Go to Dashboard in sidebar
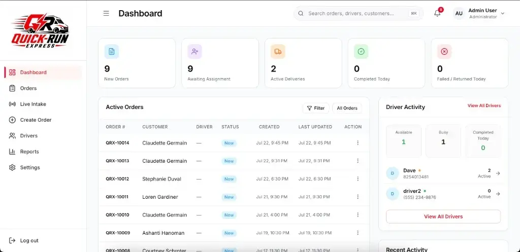 (x=43, y=72)
